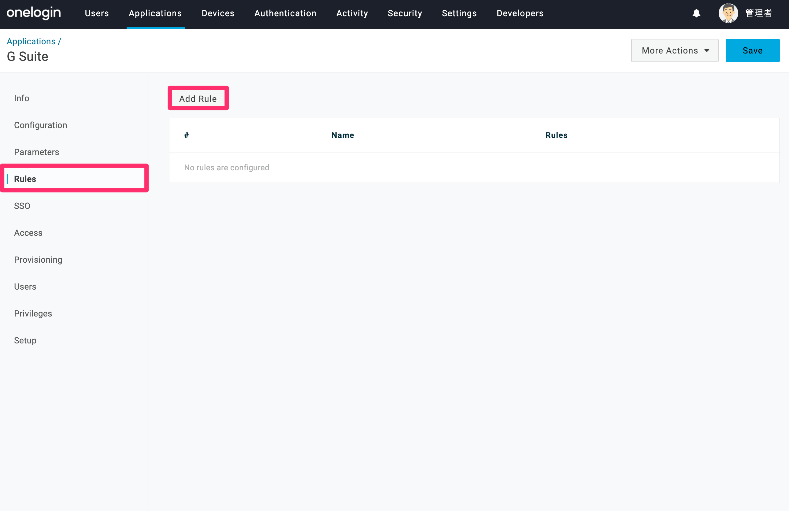Switch to the Configuration tab
The image size is (789, 511).
(x=40, y=125)
